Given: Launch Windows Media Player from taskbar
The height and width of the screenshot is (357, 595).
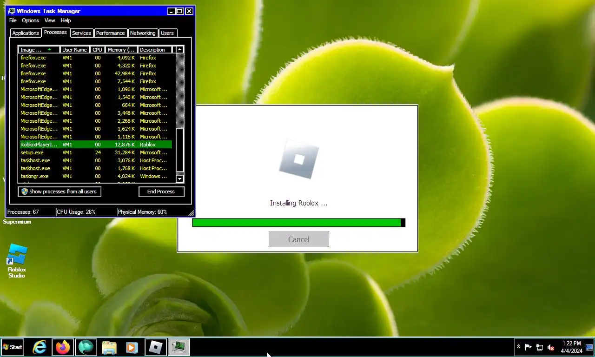Looking at the screenshot, I should 132,347.
